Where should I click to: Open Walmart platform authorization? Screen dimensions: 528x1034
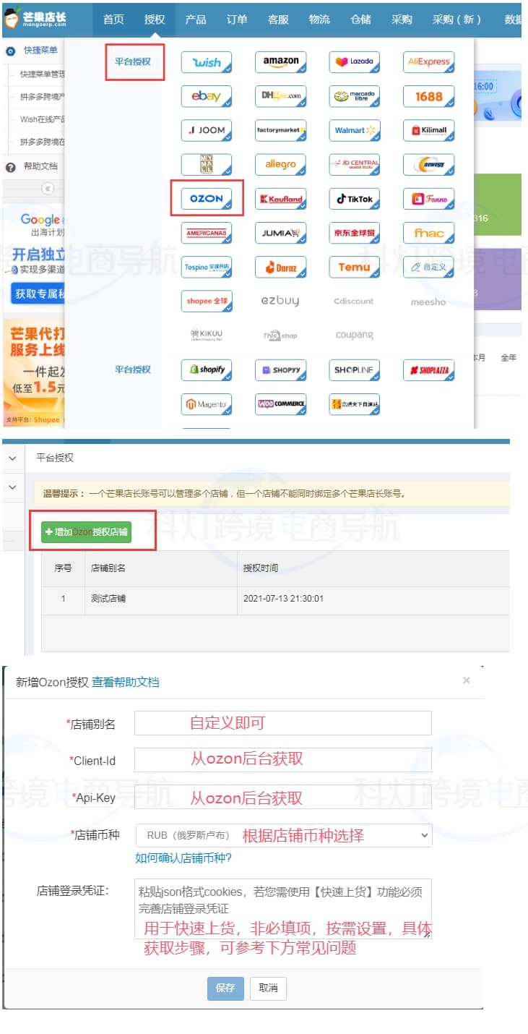(x=355, y=131)
